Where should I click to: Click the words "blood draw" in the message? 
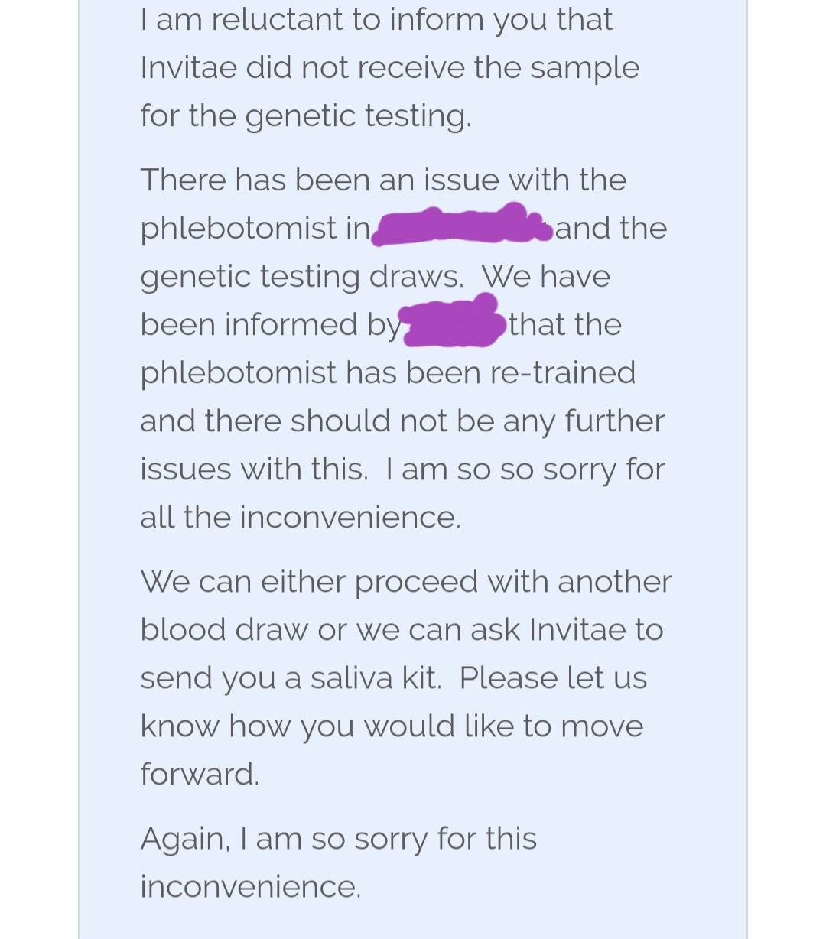[x=224, y=630]
